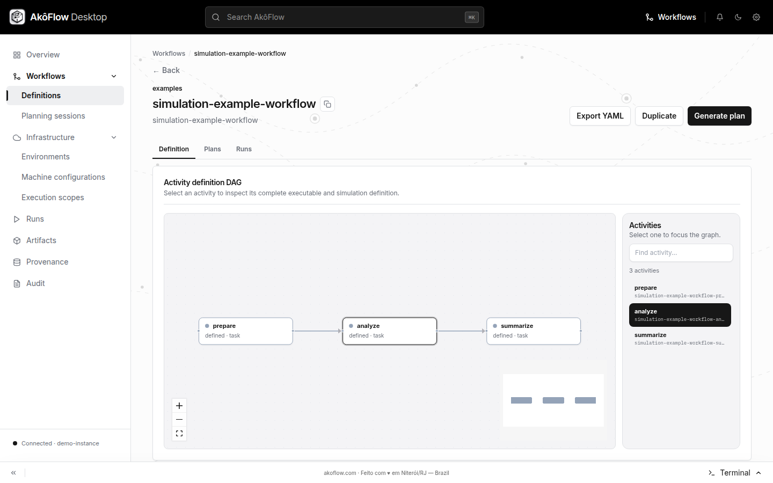Open Overview in the sidebar
This screenshot has width=773, height=483.
pyautogui.click(x=65, y=55)
